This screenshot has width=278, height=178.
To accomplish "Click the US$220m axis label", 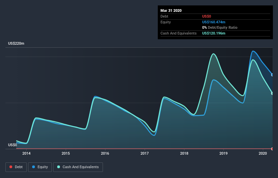I will click(x=16, y=43).
